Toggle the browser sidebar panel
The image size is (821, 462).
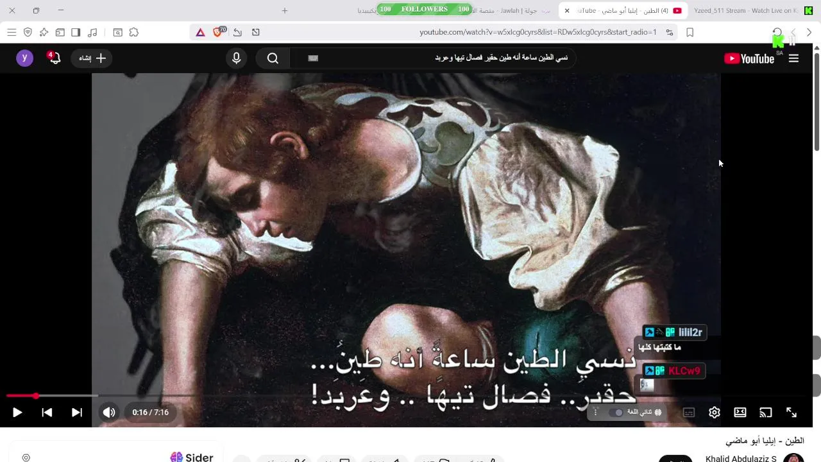(x=76, y=32)
